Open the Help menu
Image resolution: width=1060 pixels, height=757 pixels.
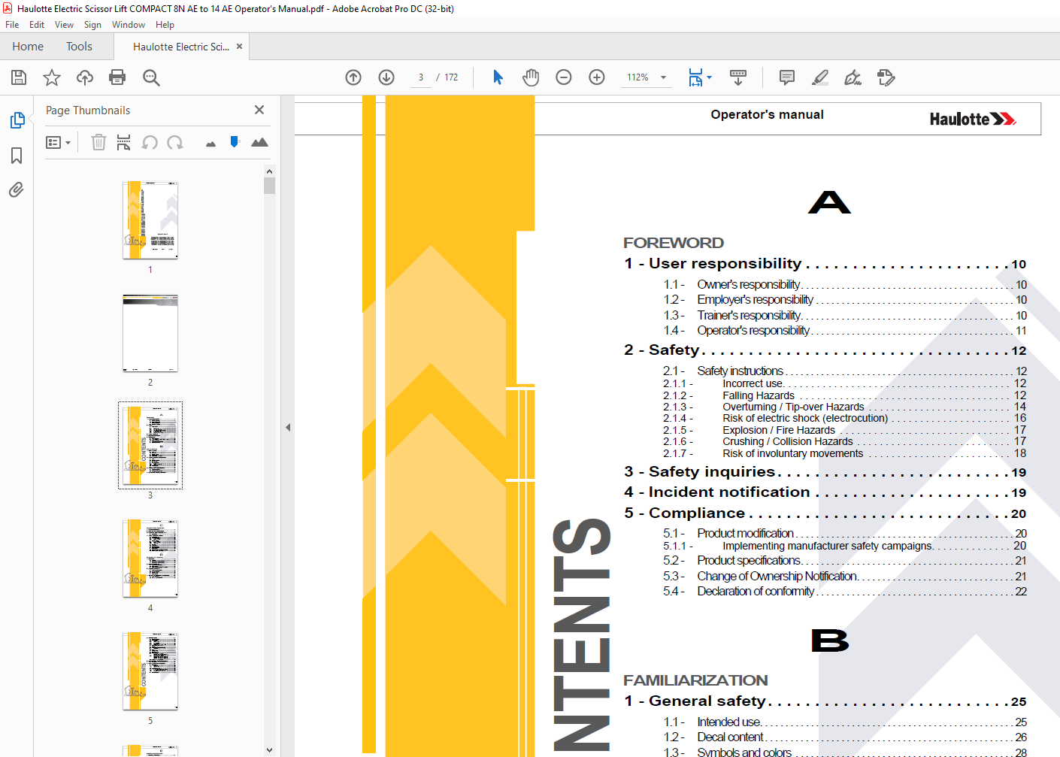tap(165, 25)
